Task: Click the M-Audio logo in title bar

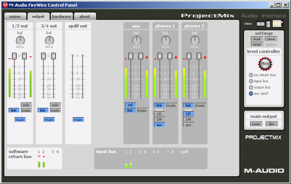Action: point(5,5)
